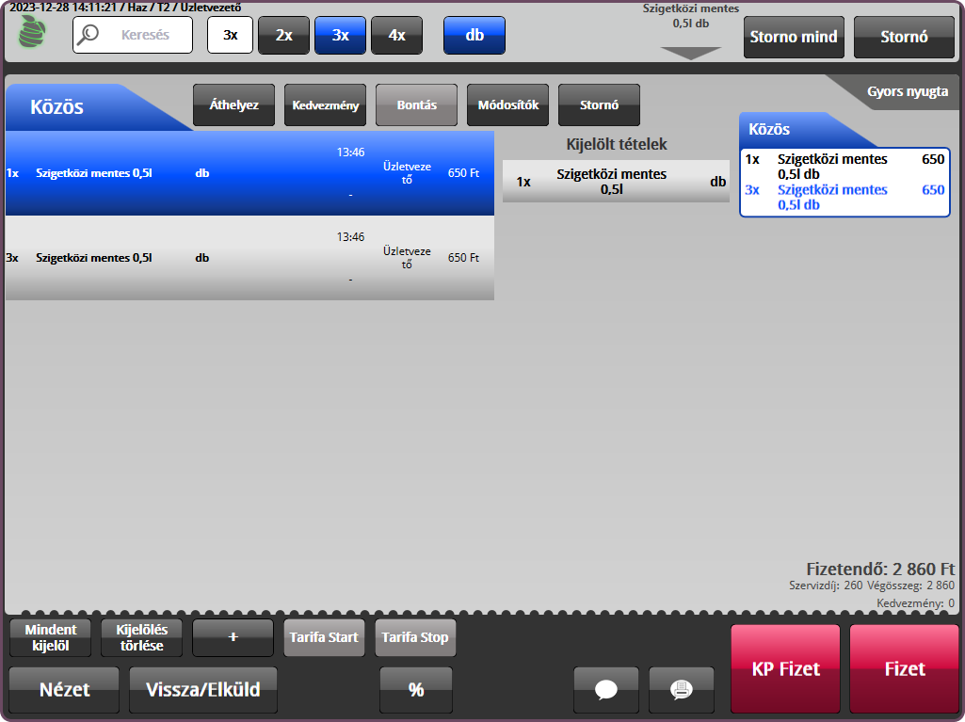Click the Storno mind button
The image size is (965, 722).
click(x=793, y=38)
